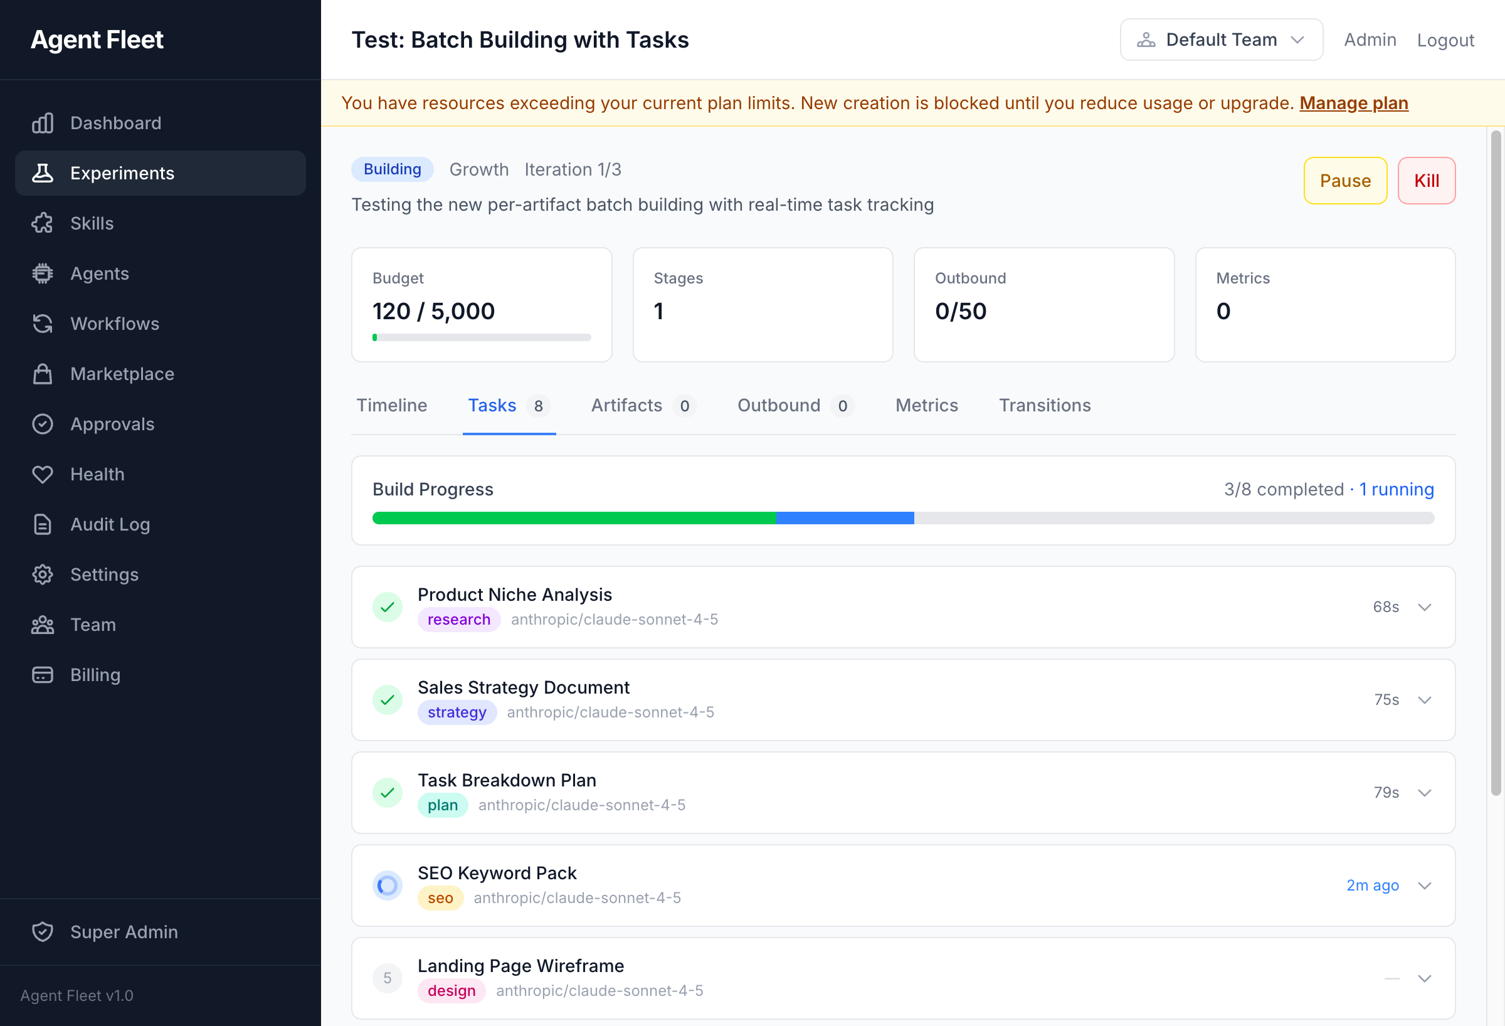Follow the Manage plan link
1505x1026 pixels.
click(1353, 103)
